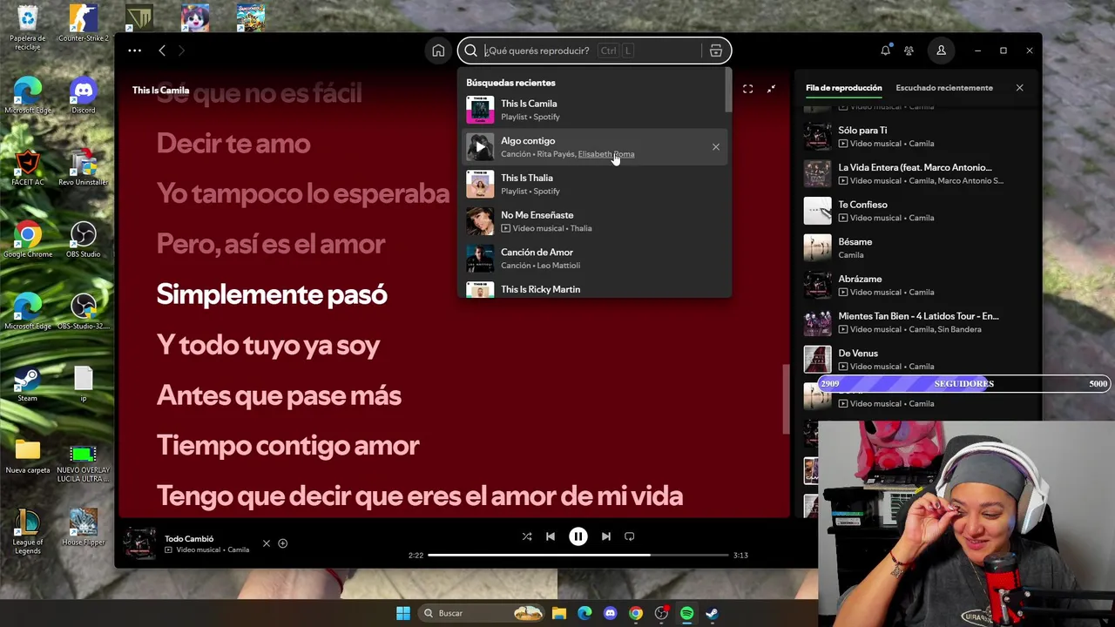Open Revo Uninstaller desktop shortcut
Viewport: 1115px width, 627px height.
click(83, 167)
